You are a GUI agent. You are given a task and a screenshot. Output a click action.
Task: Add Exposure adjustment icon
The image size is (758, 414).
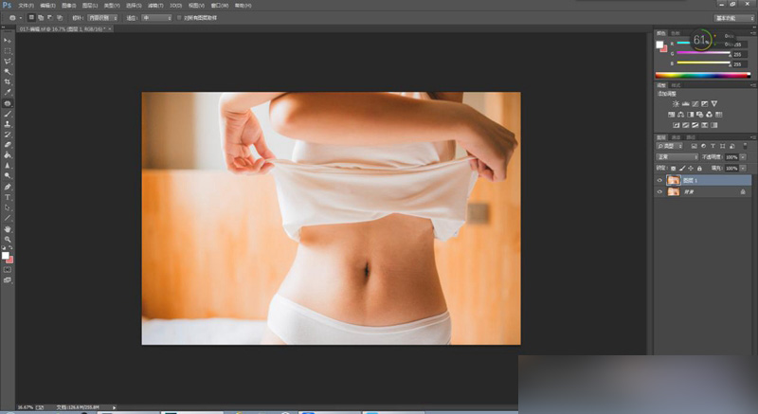click(705, 104)
